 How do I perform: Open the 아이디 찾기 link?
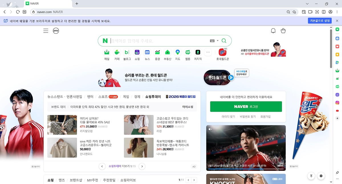[229, 117]
